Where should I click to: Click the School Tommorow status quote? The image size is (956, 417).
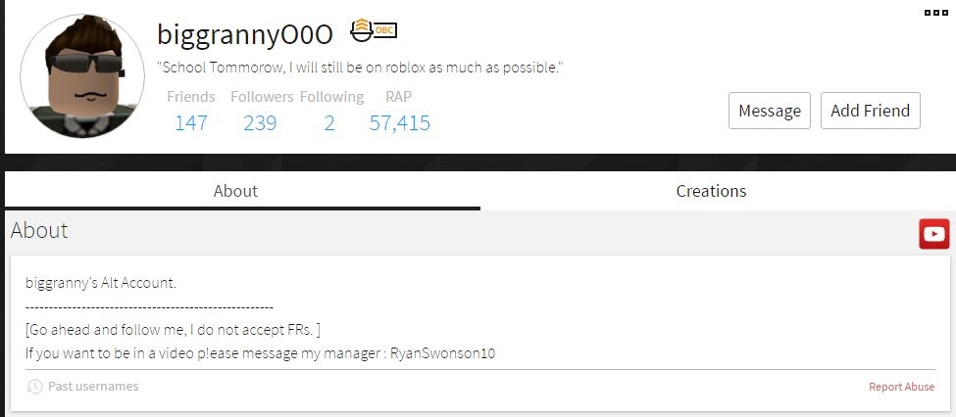(360, 68)
